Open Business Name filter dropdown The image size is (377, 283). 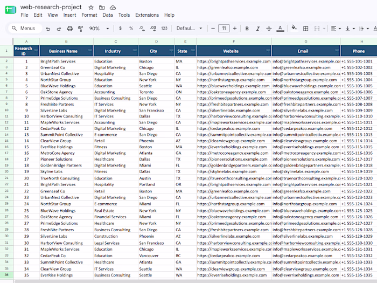90,51
